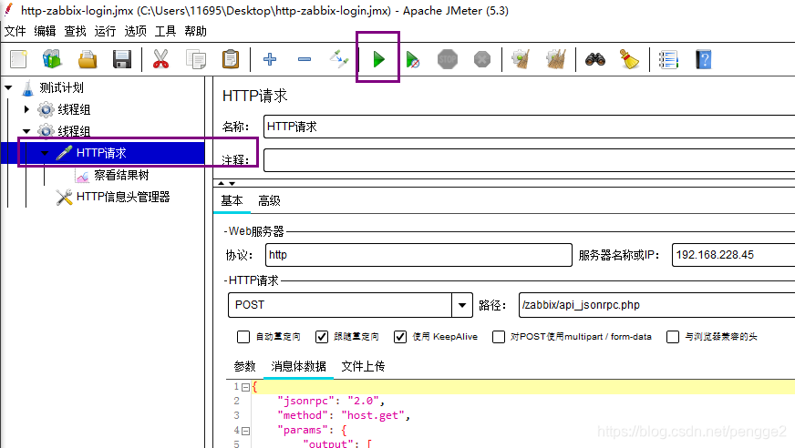Screen dimensions: 795x448
Task: Click the New test plan icon
Action: point(19,59)
